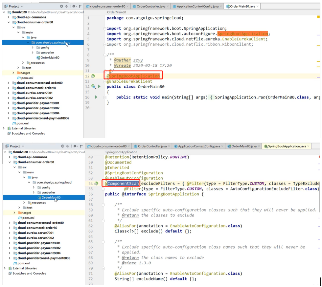
Task: Close ApplicationContextConfig.java tab in the SpringBootApplication editor window
Action: [222, 146]
